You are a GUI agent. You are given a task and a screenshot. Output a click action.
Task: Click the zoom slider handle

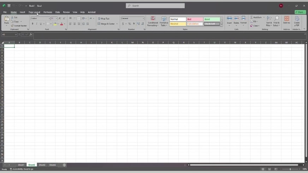click(290, 169)
